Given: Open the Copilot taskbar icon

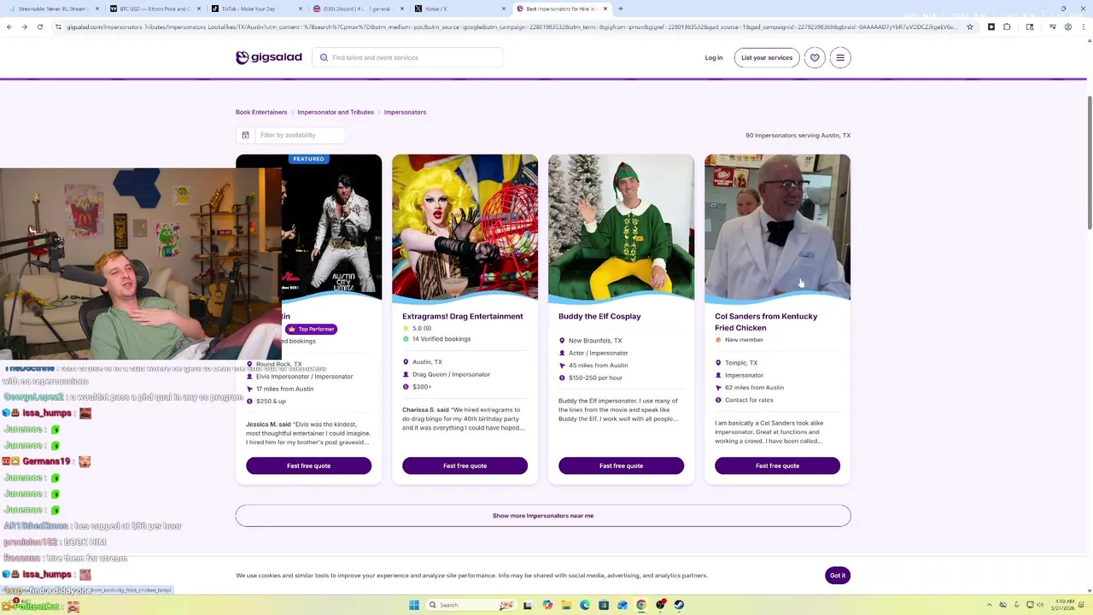Looking at the screenshot, I should (547, 605).
